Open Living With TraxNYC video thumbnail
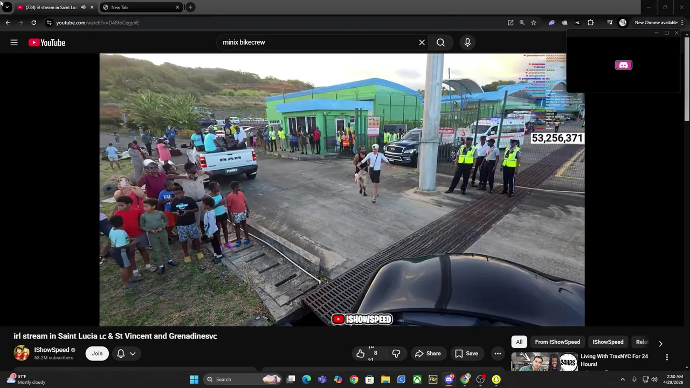Screen dimensions: 690x388 [x=544, y=362]
